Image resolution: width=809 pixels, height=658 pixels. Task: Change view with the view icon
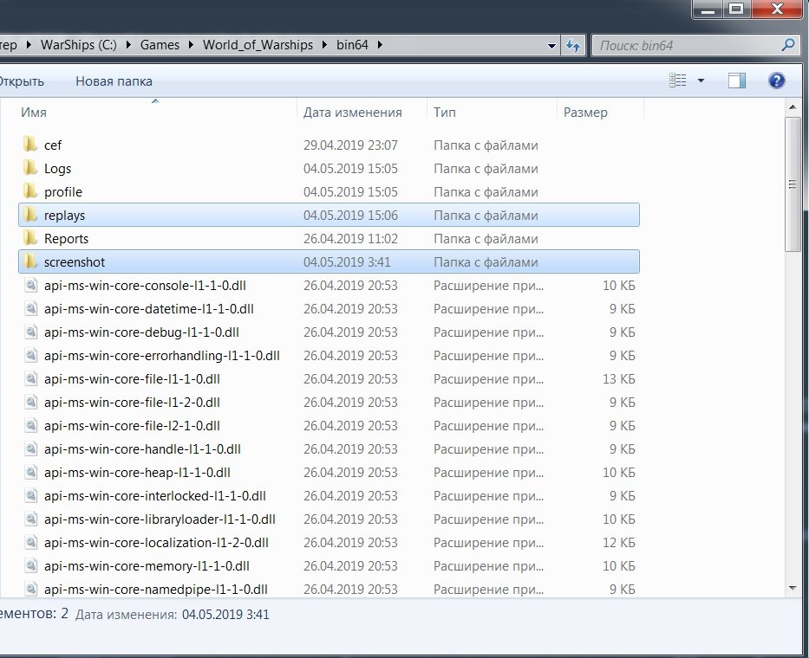click(678, 81)
